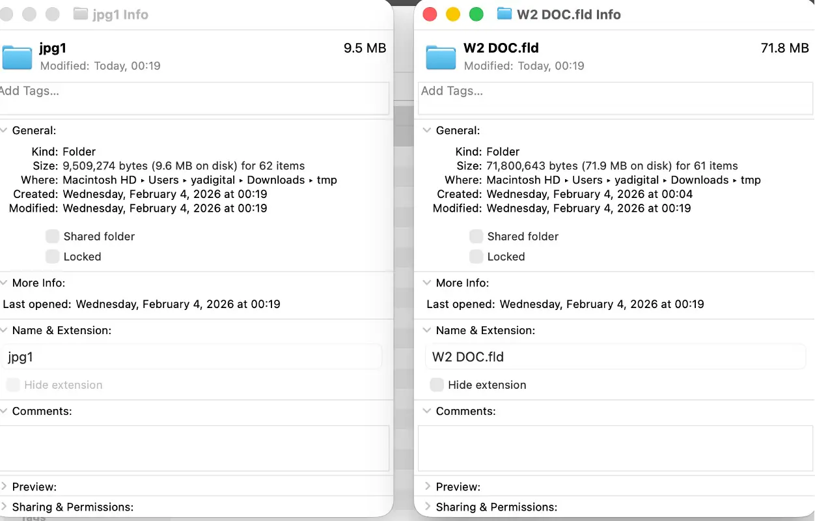Click Created date at 00:04 in W2 DOC.fld Info
Viewport: 815px width, 521px height.
pos(590,194)
